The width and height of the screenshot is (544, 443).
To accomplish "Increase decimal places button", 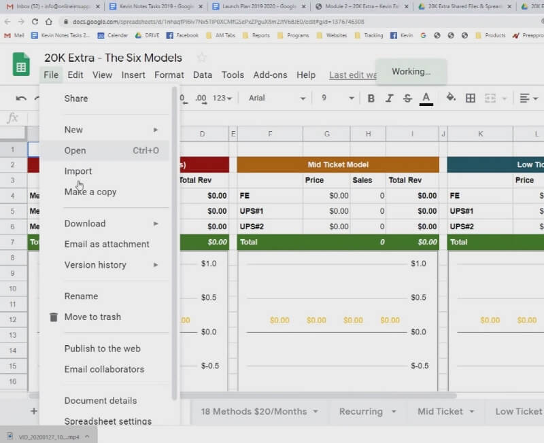I will 201,99.
